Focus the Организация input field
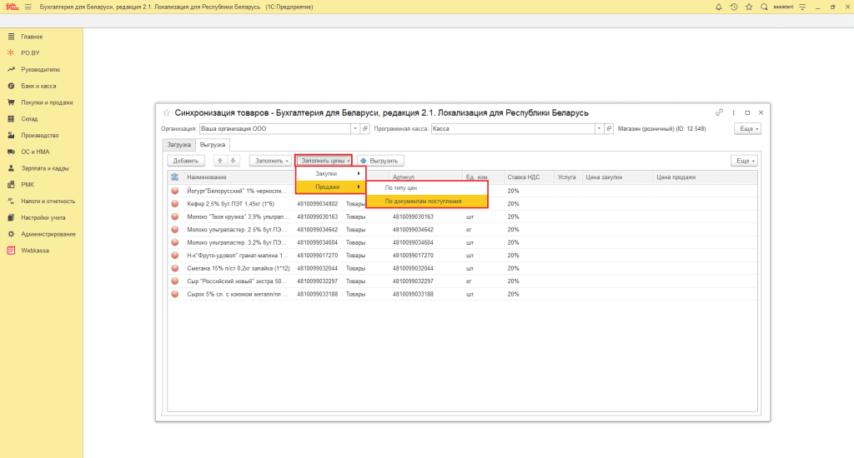Screen dimensions: 854x458 [x=275, y=129]
